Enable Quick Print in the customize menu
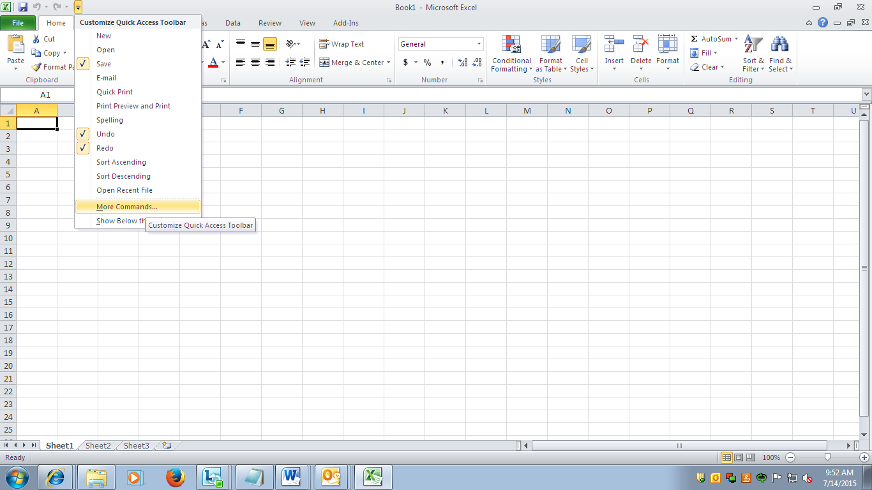The image size is (872, 490). point(114,92)
